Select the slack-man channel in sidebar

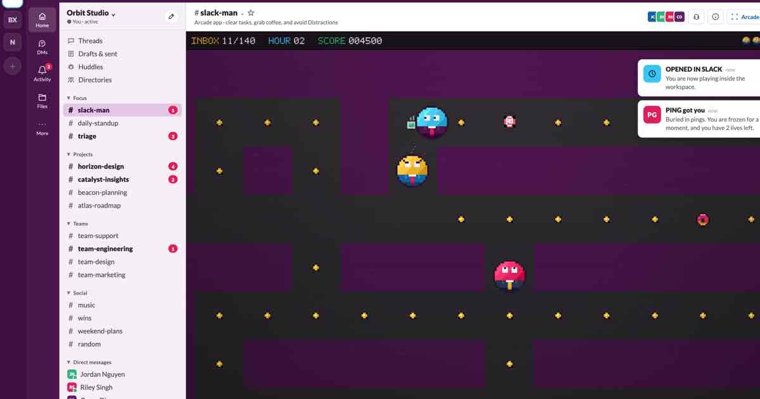[123, 110]
